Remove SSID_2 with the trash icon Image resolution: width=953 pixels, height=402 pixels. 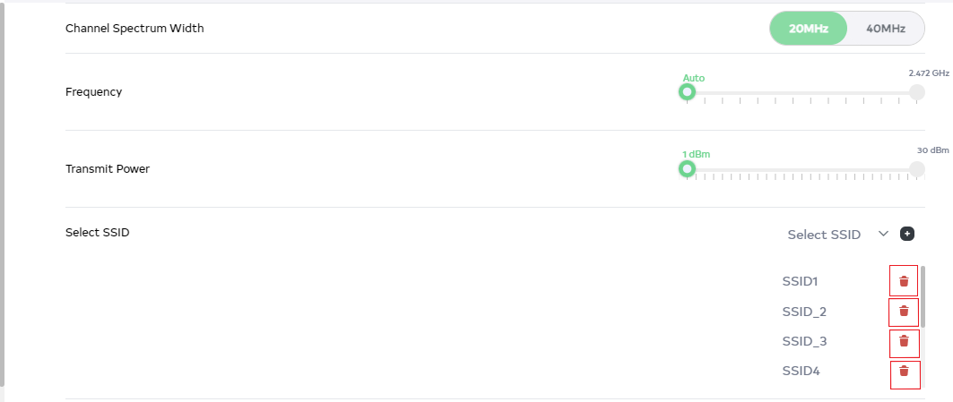(904, 312)
